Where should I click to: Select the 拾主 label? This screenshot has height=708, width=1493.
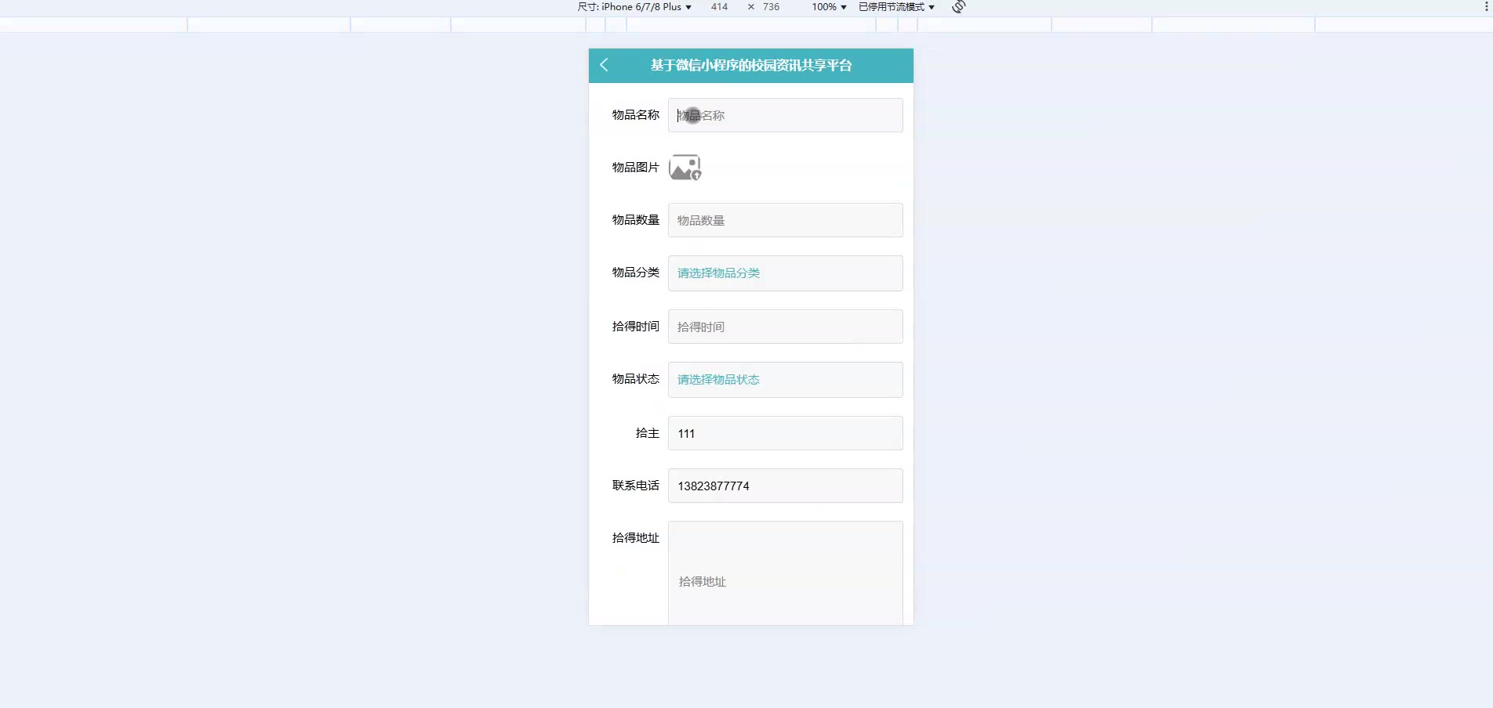coord(648,432)
